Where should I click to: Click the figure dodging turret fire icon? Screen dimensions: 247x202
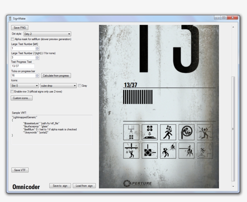(168, 151)
